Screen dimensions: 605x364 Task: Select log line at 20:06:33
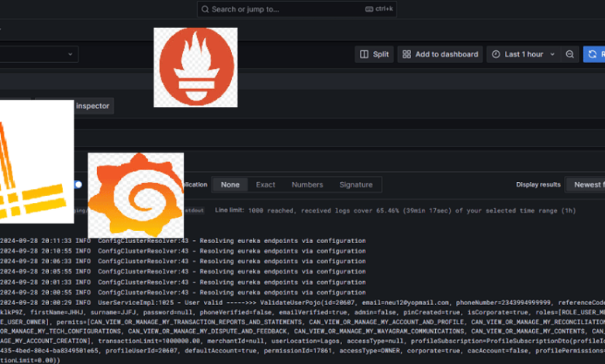tap(183, 261)
